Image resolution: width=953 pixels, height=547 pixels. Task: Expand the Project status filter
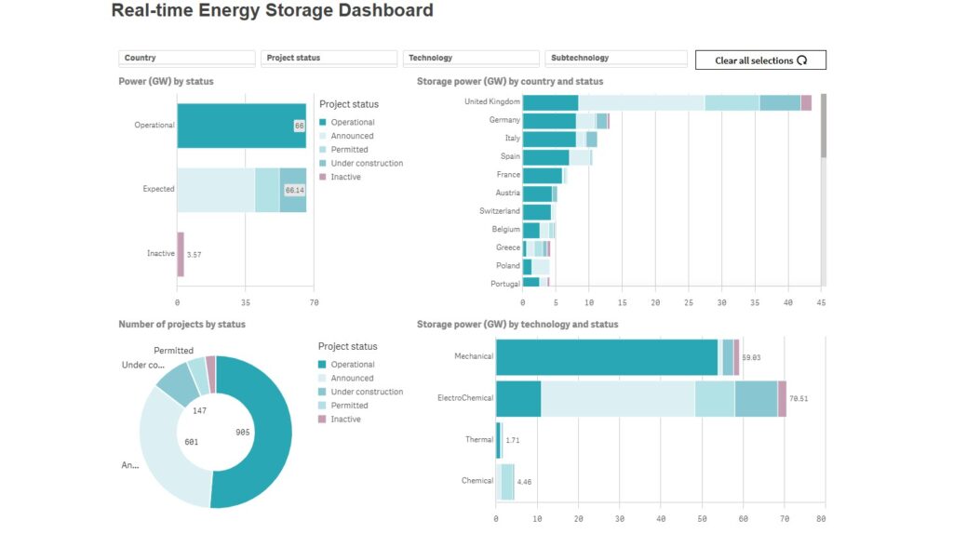(329, 58)
